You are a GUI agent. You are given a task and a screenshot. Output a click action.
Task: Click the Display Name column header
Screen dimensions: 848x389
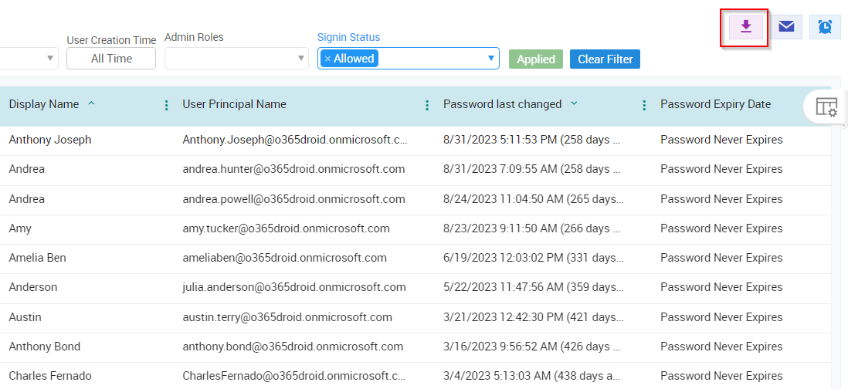[x=44, y=104]
